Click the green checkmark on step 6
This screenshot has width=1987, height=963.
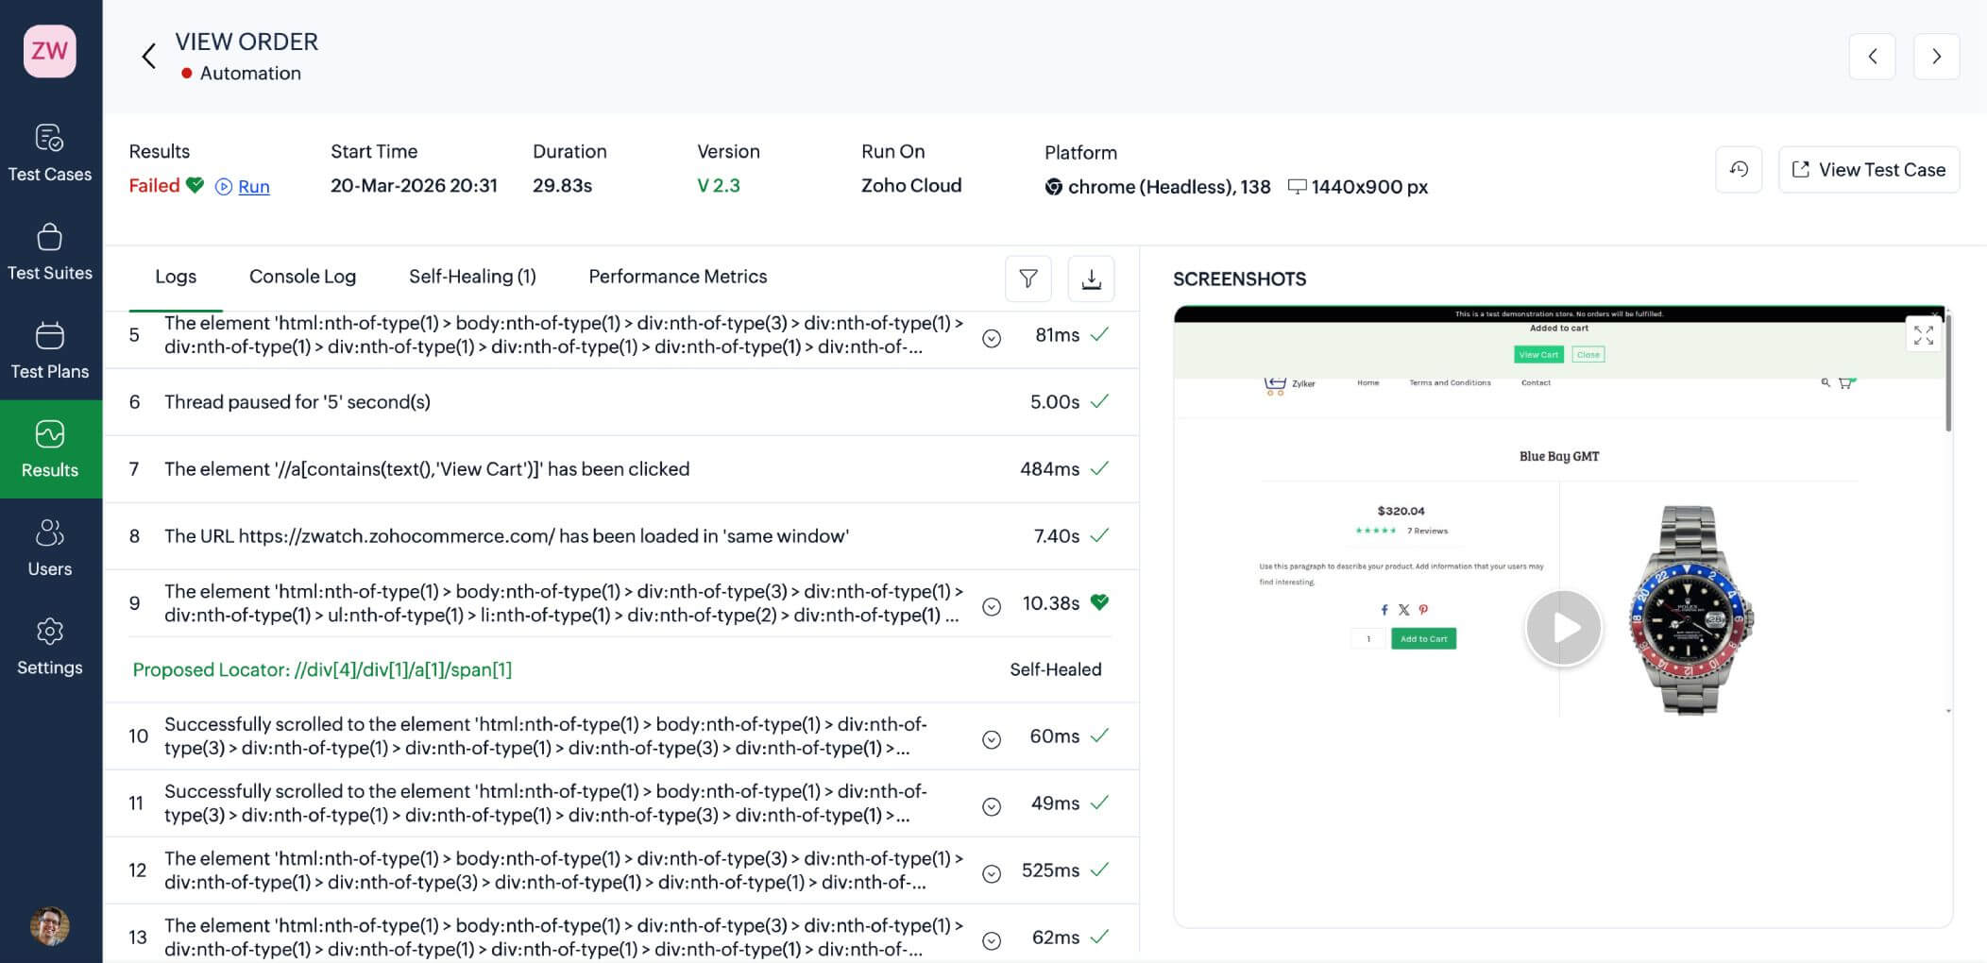(1099, 401)
